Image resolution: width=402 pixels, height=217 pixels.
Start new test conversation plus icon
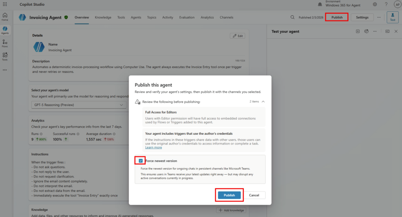[358, 31]
